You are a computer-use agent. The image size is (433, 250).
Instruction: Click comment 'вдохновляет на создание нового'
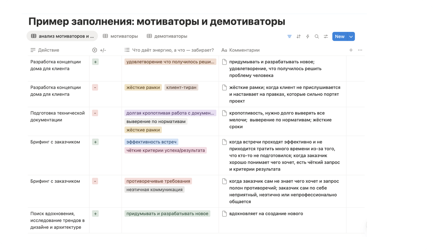[x=266, y=214]
